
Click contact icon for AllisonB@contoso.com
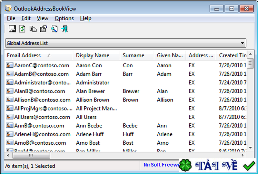(10, 100)
